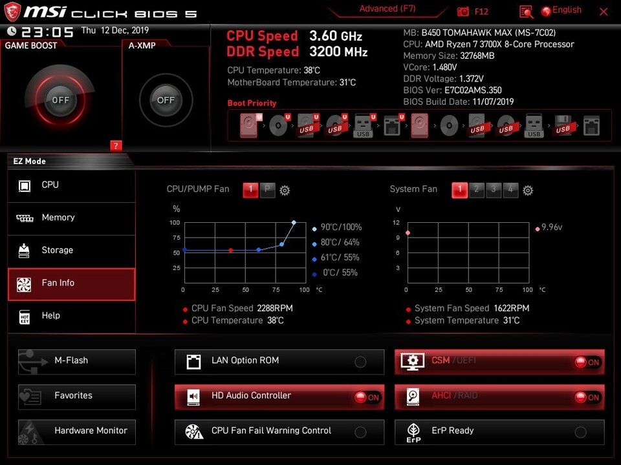Select the last network boot device icon
Image resolution: width=621 pixels, height=465 pixels.
(x=591, y=126)
